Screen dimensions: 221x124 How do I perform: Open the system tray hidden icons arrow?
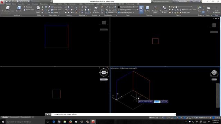pos(186,122)
